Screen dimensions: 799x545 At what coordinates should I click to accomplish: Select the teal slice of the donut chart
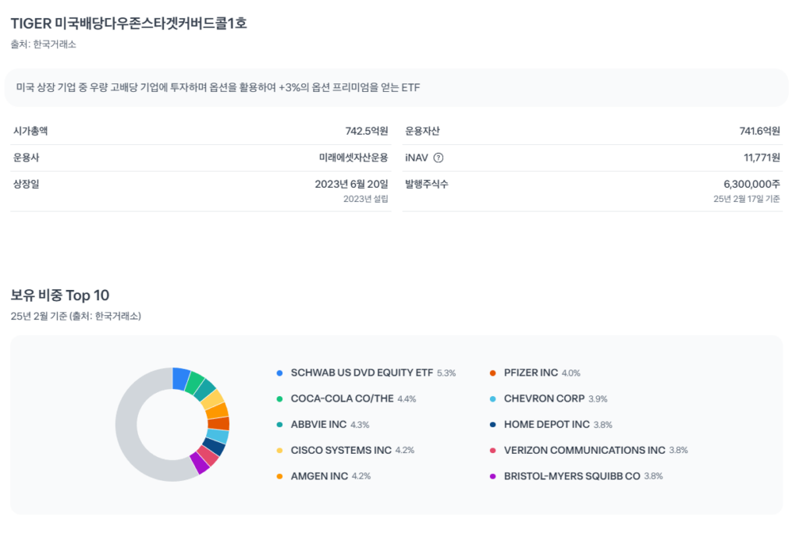[204, 390]
